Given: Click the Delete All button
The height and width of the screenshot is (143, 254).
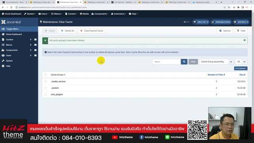Looking at the screenshot, I should click(x=67, y=31).
